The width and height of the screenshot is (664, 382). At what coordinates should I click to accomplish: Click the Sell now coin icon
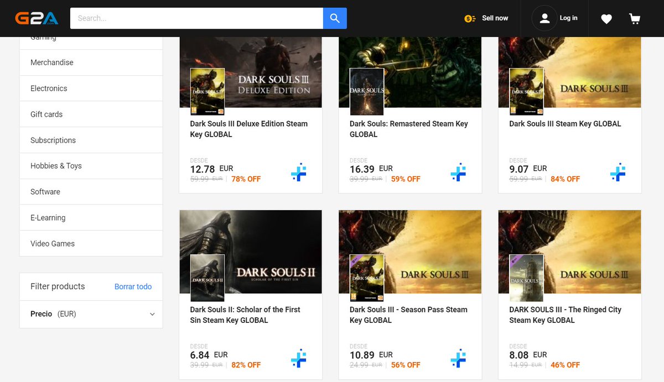[470, 18]
